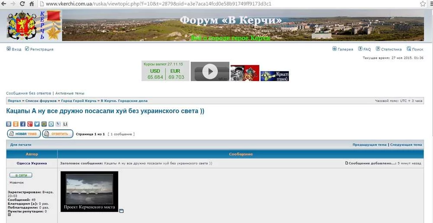
Task: Click the новая тема button
Action: pyautogui.click(x=24, y=134)
